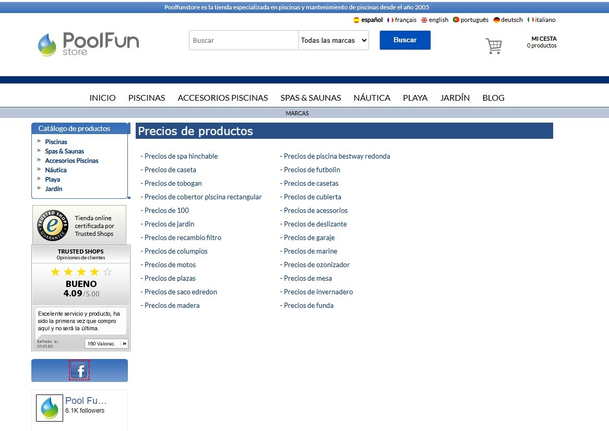This screenshot has width=609, height=431.
Task: Choose deutsch language option
Action: click(508, 20)
